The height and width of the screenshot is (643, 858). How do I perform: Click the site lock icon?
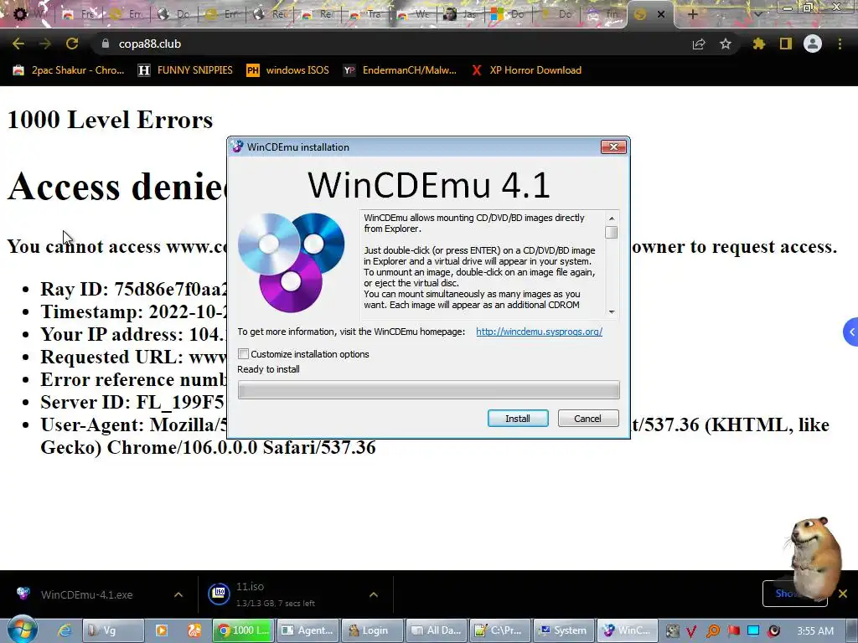point(105,44)
